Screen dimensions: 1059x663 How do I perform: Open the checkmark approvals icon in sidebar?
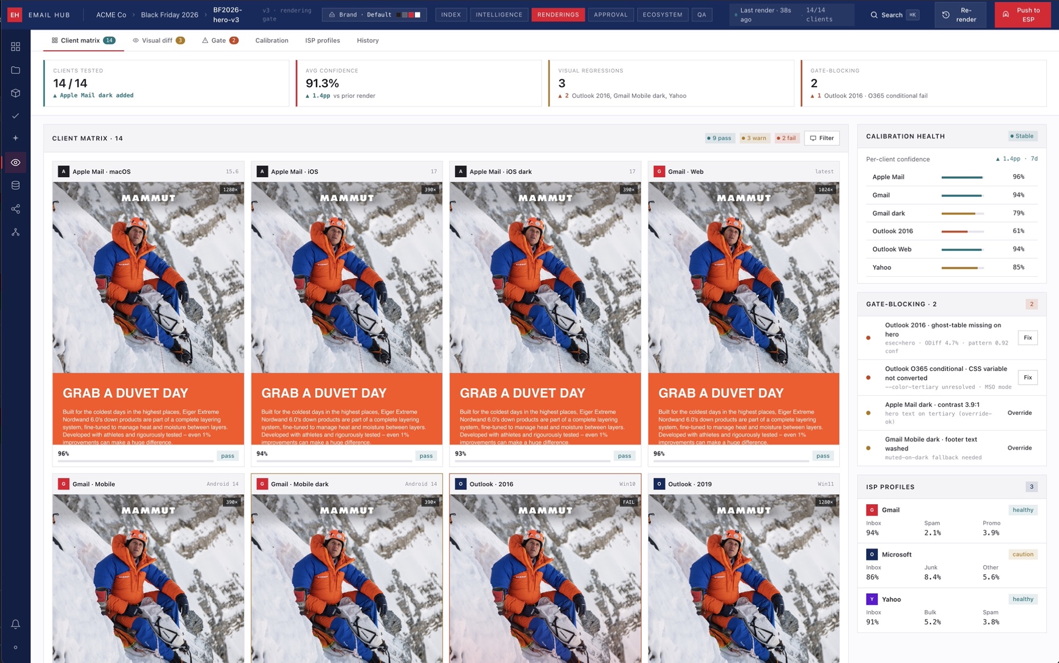[x=15, y=116]
